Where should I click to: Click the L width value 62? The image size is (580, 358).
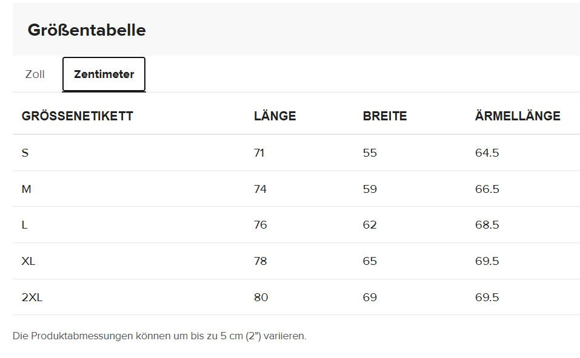point(370,225)
